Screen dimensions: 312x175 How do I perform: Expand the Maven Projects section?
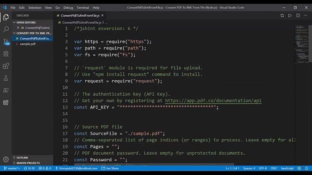pyautogui.click(x=27, y=163)
